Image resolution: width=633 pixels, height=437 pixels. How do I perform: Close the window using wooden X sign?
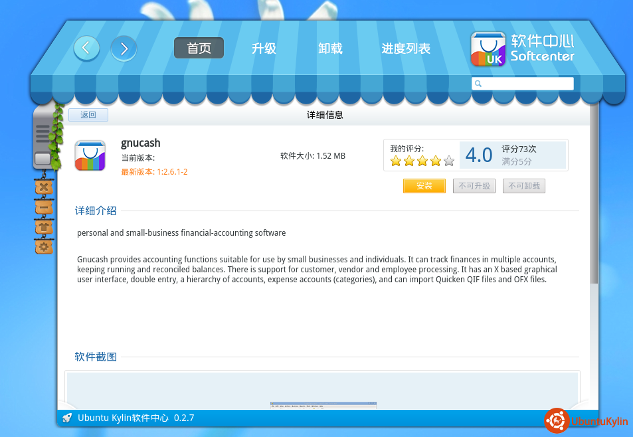tap(43, 187)
